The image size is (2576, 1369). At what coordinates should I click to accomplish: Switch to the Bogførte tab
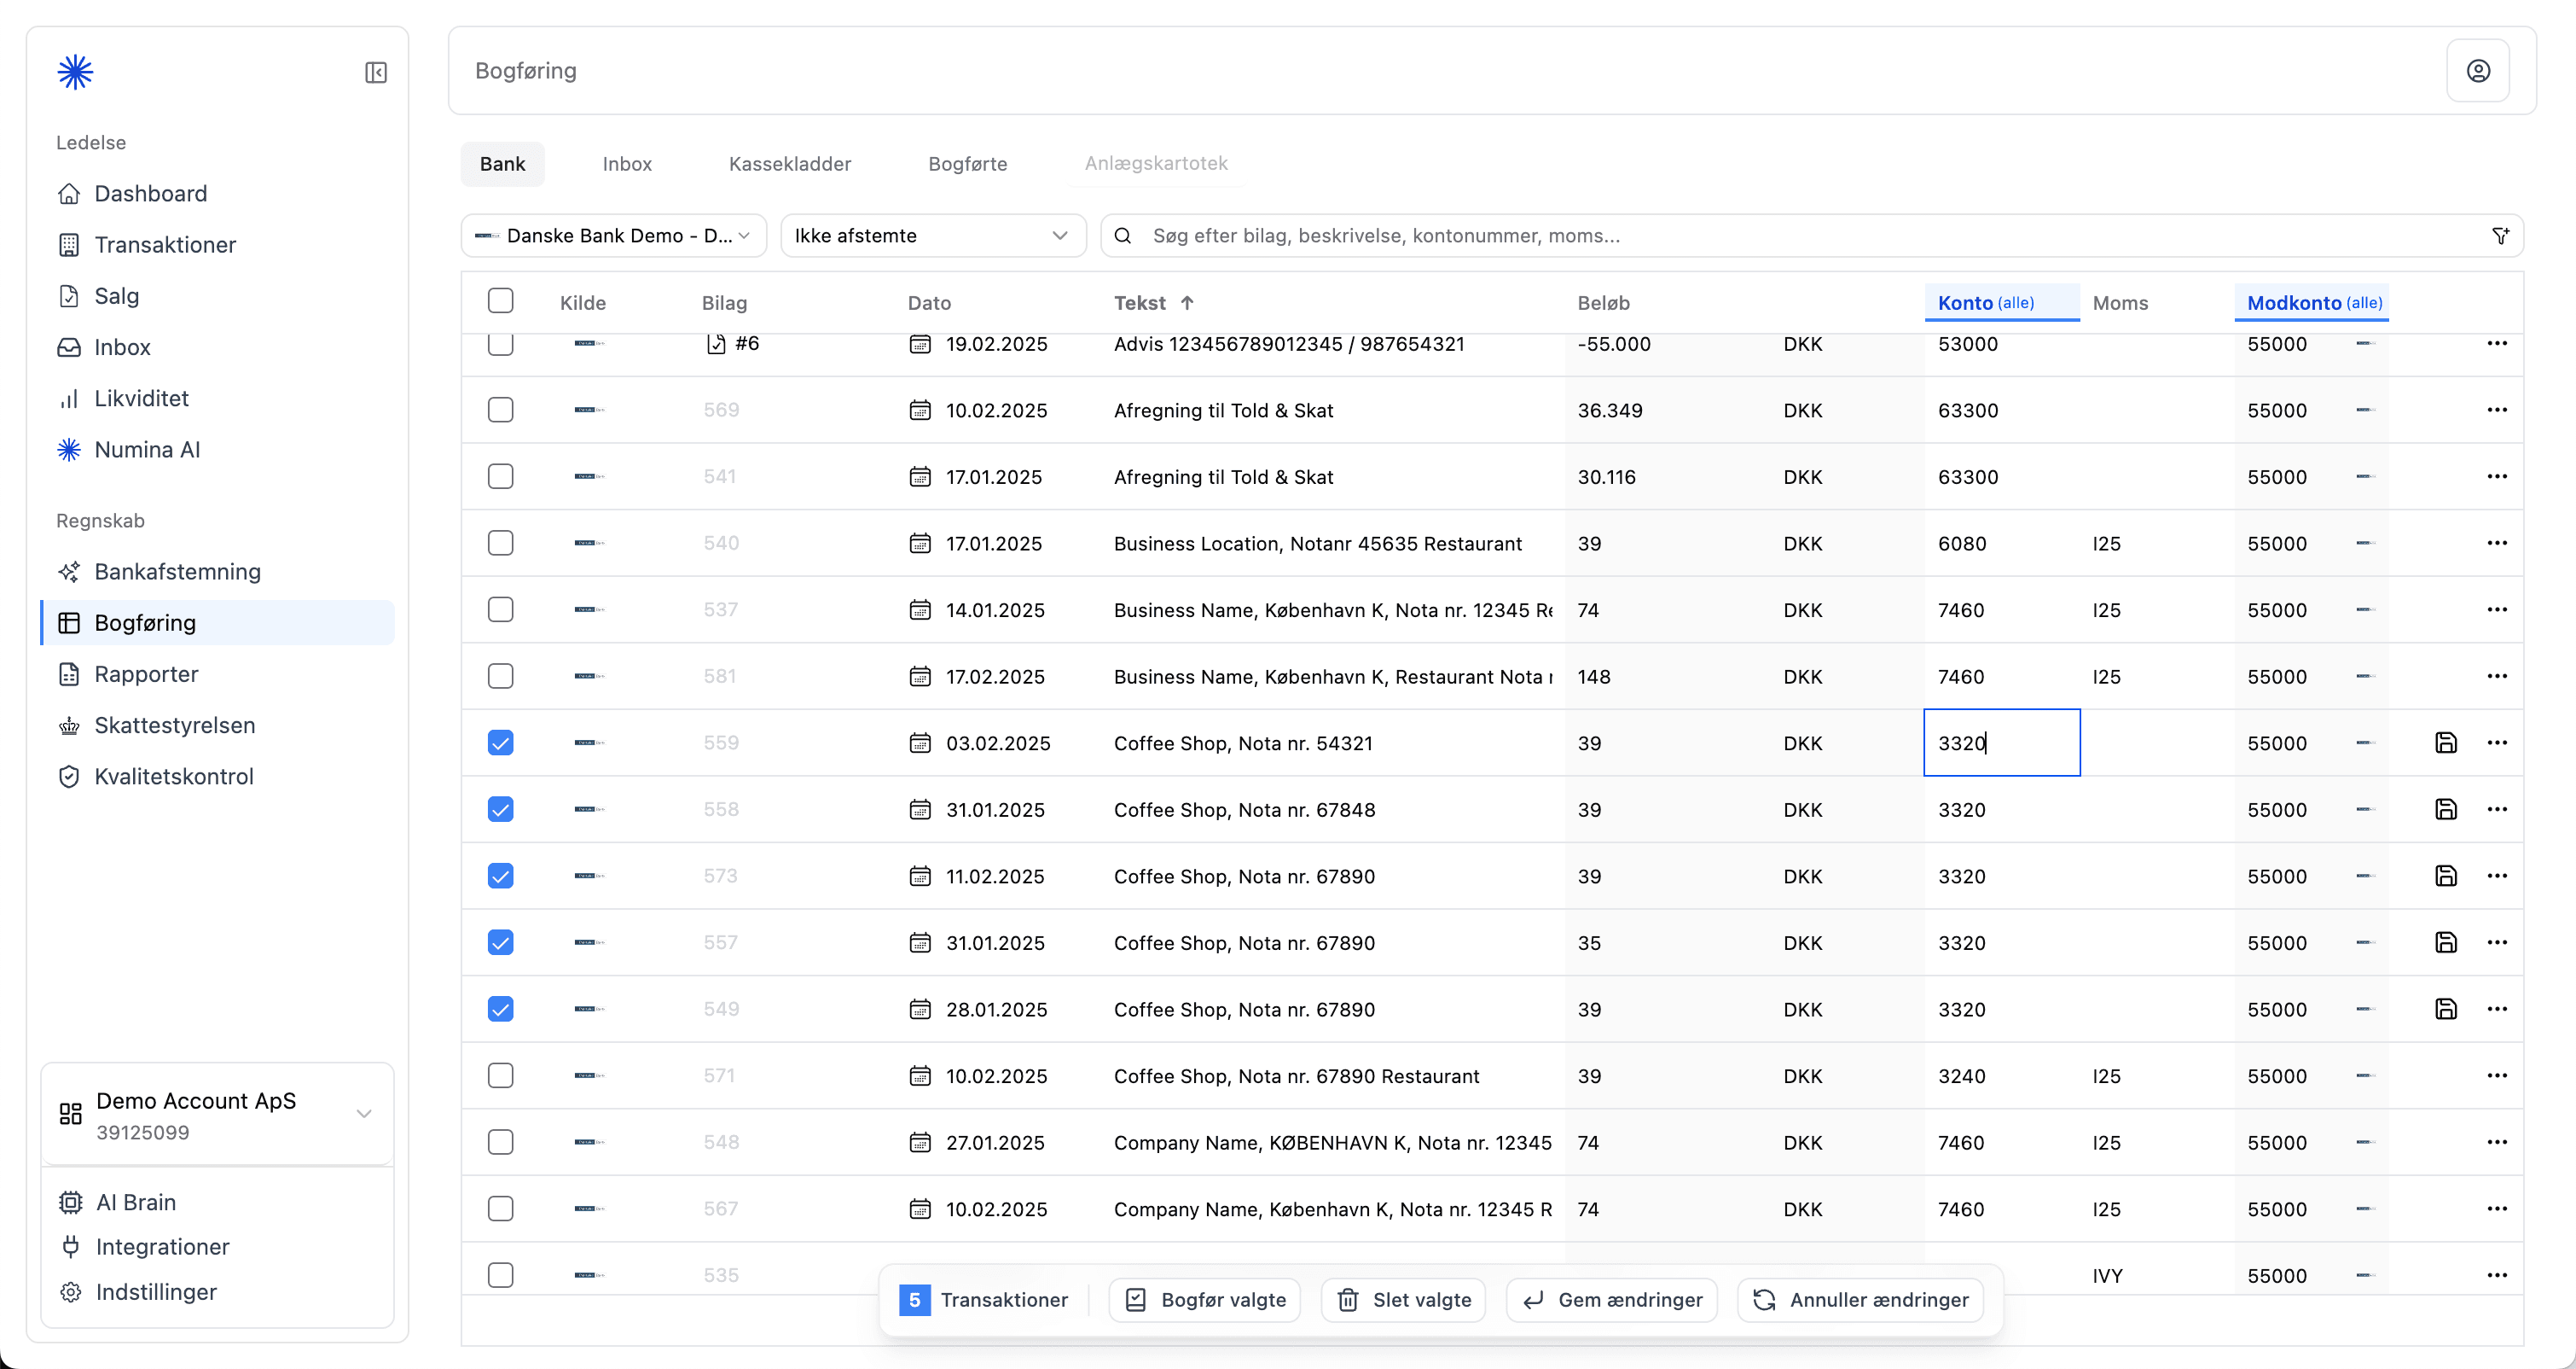[967, 163]
